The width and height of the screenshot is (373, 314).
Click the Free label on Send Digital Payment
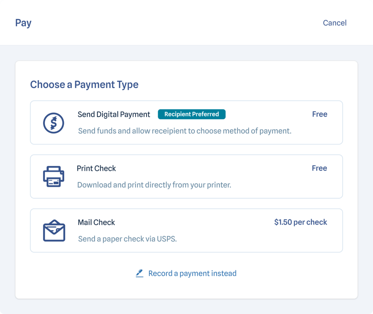point(319,114)
